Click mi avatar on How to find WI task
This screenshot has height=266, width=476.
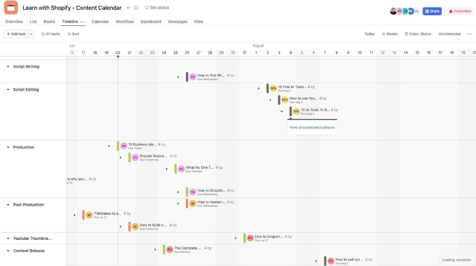[193, 77]
